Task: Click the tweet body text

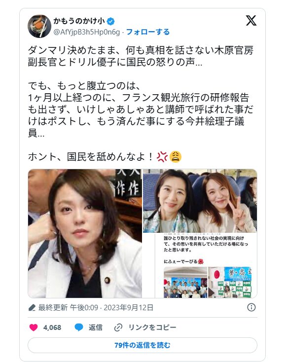Action: tap(141, 104)
